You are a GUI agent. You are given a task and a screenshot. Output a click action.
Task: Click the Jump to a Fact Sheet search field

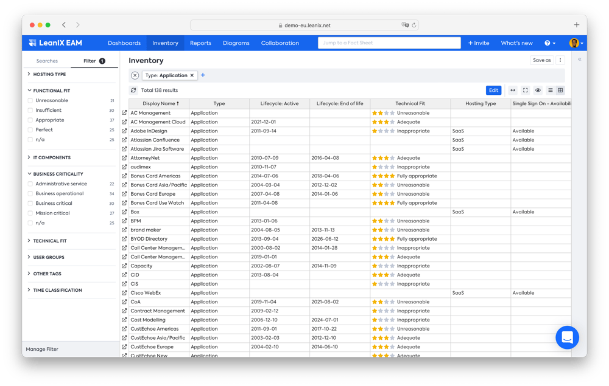tap(389, 43)
